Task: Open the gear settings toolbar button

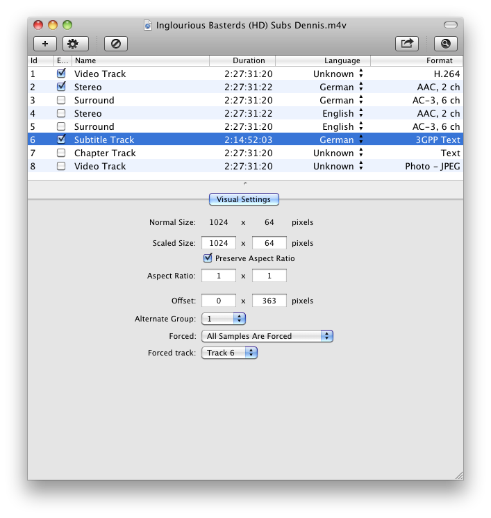Action: click(x=76, y=44)
